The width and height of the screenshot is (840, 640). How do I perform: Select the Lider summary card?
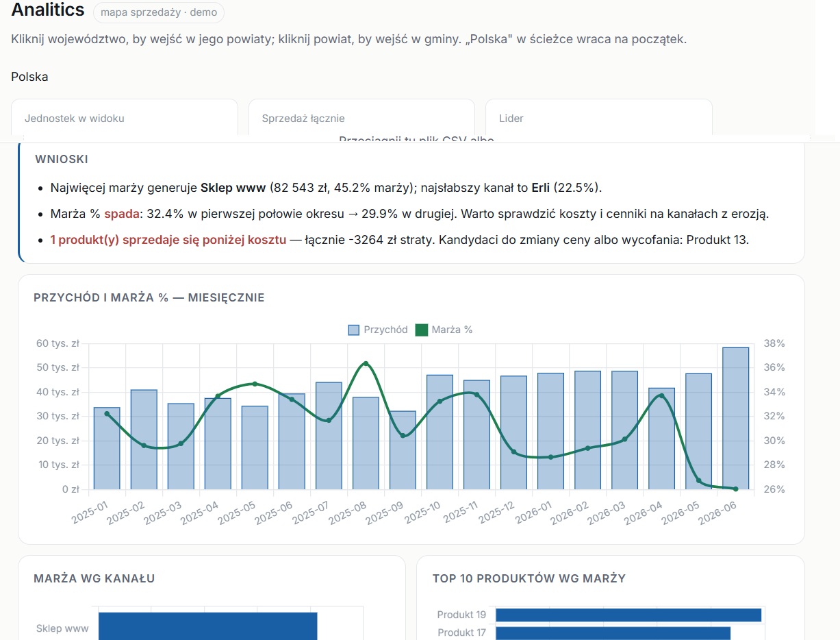click(599, 118)
